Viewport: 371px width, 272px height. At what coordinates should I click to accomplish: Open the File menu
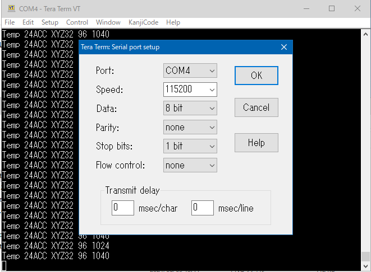[x=10, y=22]
